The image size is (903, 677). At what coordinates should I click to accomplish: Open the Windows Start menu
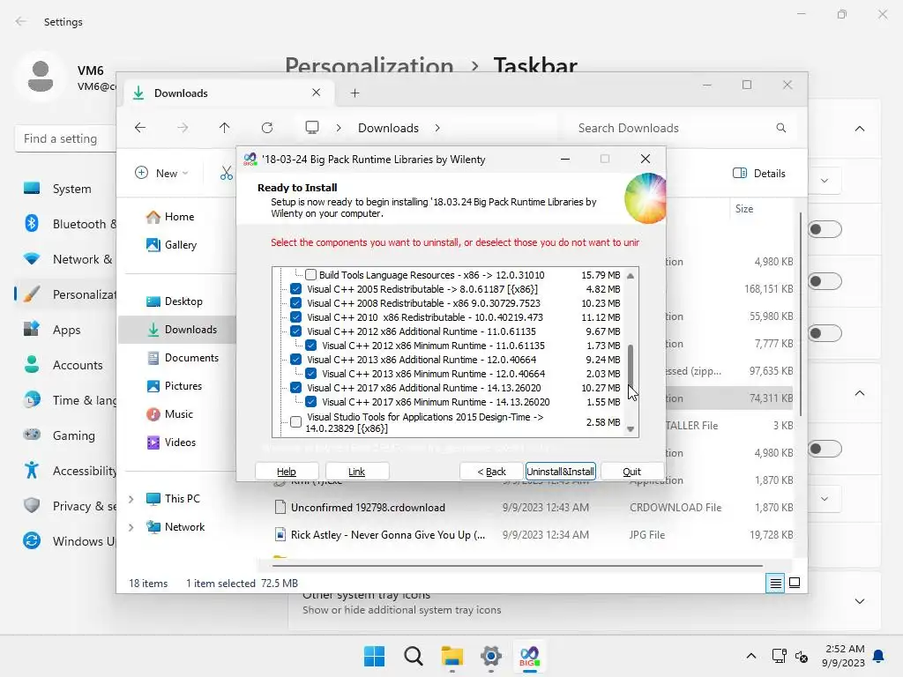click(374, 656)
